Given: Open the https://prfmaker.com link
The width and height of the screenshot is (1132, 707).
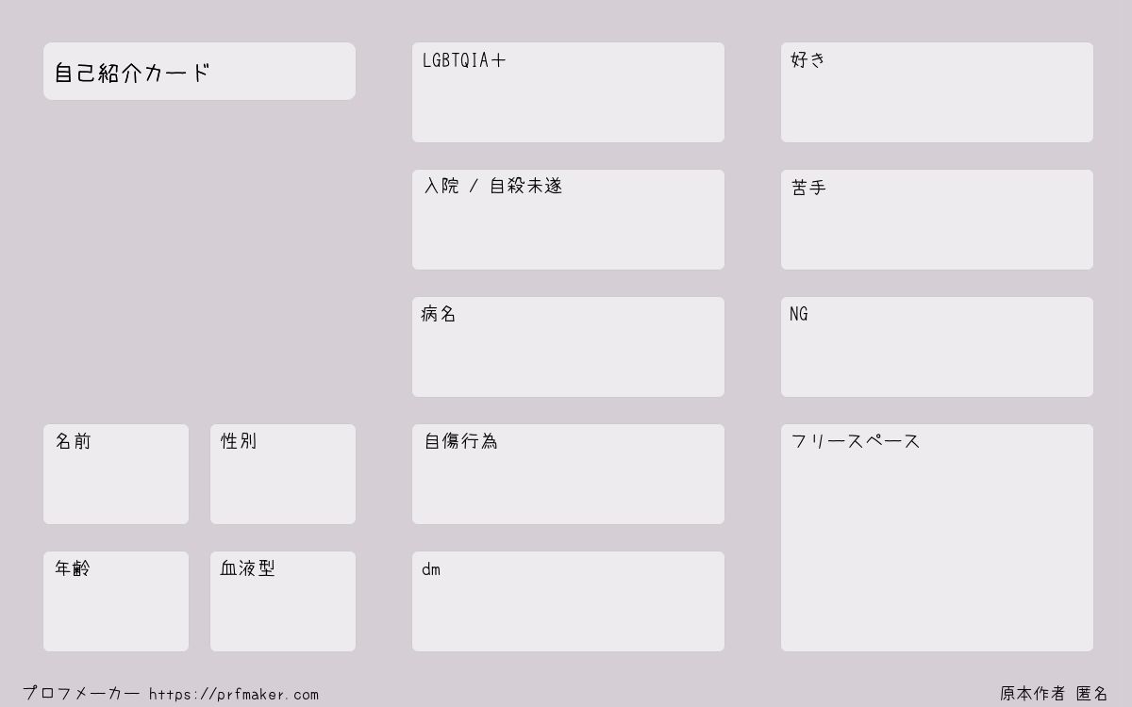Looking at the screenshot, I should coord(234,695).
